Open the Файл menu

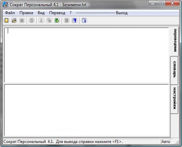point(10,13)
